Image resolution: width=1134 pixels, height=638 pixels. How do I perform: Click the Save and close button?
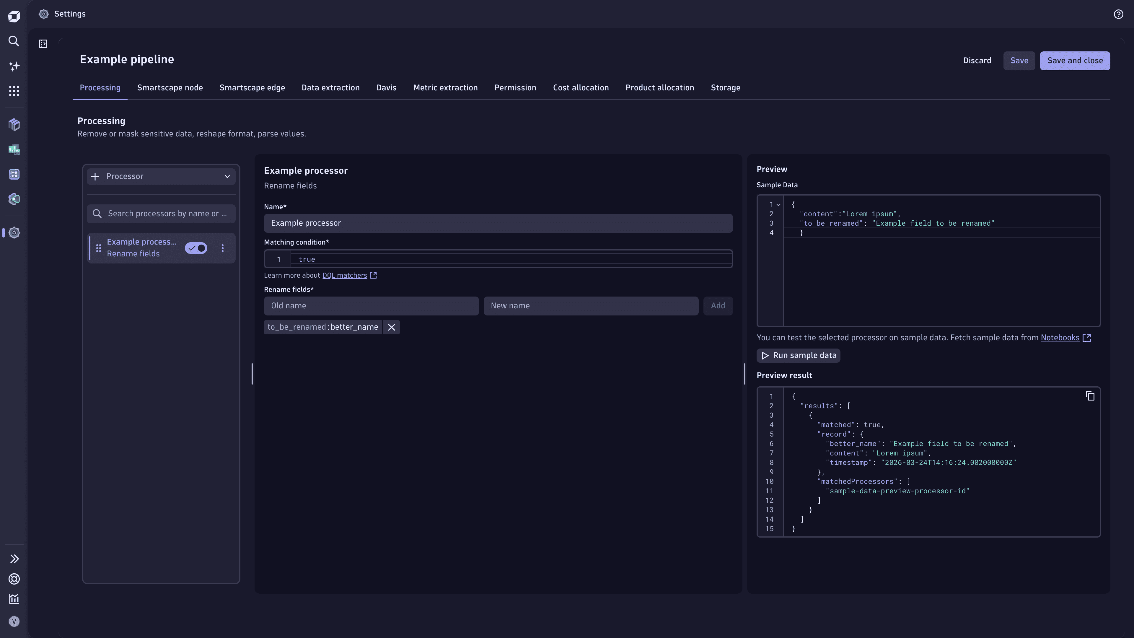coord(1075,60)
